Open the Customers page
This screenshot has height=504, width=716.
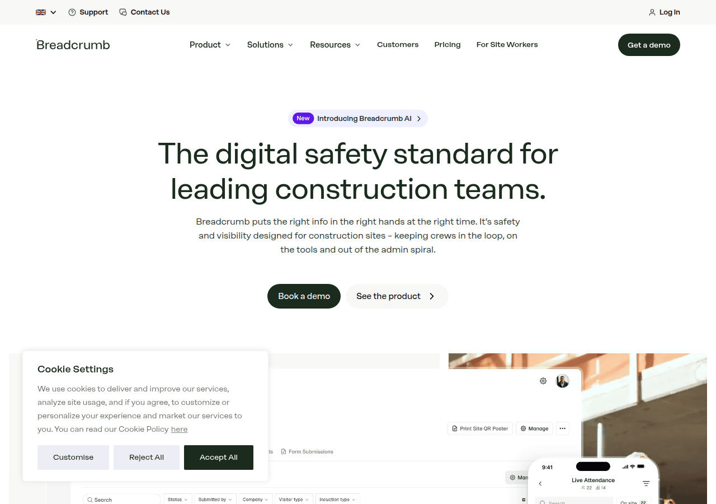(398, 45)
